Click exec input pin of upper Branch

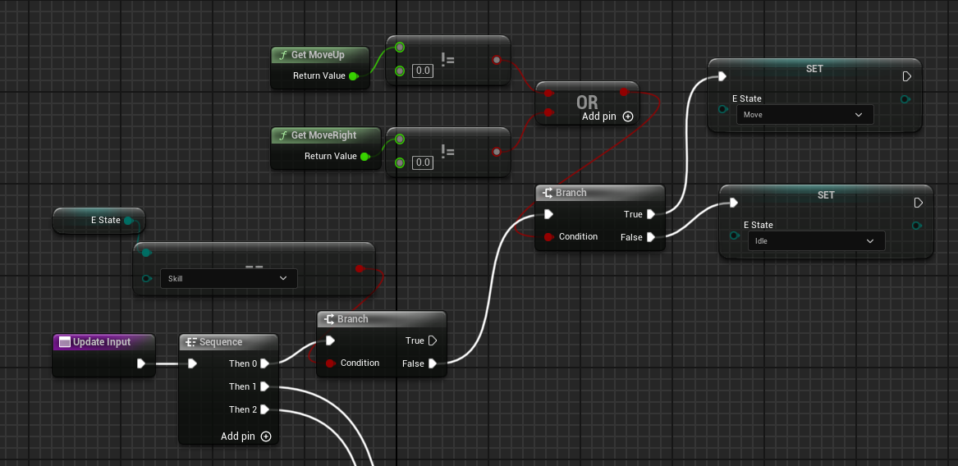[548, 214]
